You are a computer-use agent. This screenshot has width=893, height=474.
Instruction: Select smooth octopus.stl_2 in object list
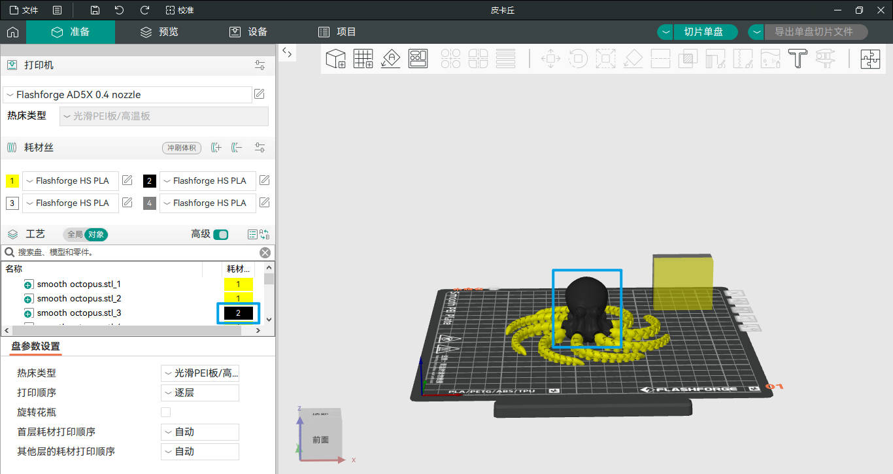pyautogui.click(x=79, y=299)
